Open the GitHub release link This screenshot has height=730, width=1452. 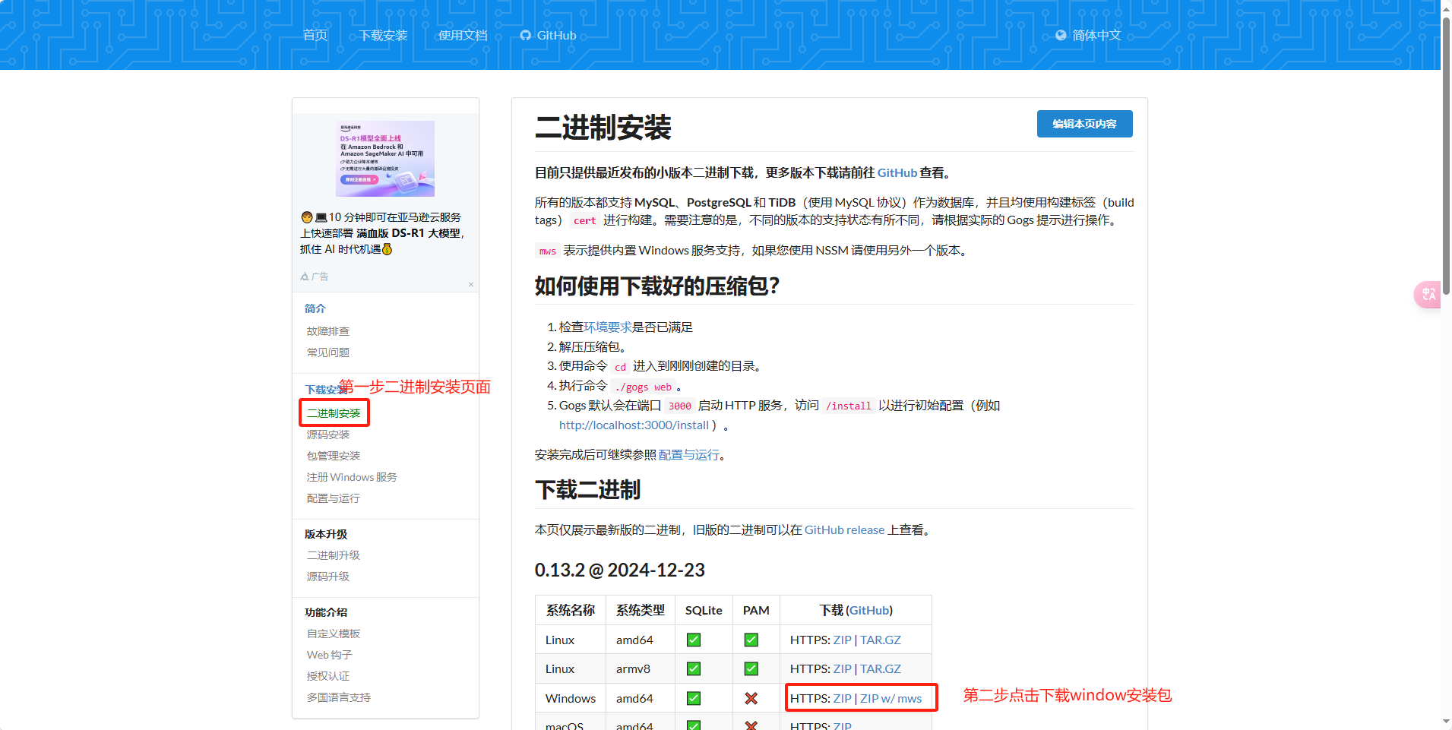click(845, 529)
